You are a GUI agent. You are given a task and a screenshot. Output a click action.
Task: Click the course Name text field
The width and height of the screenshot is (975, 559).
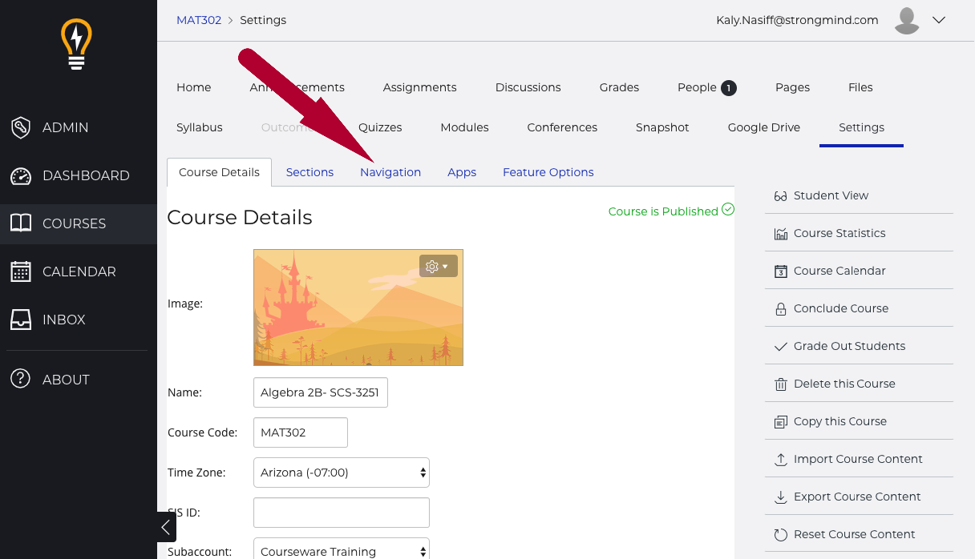[320, 392]
